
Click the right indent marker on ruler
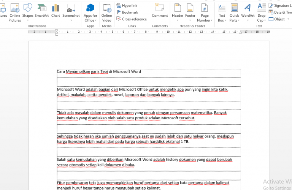coord(241,33)
